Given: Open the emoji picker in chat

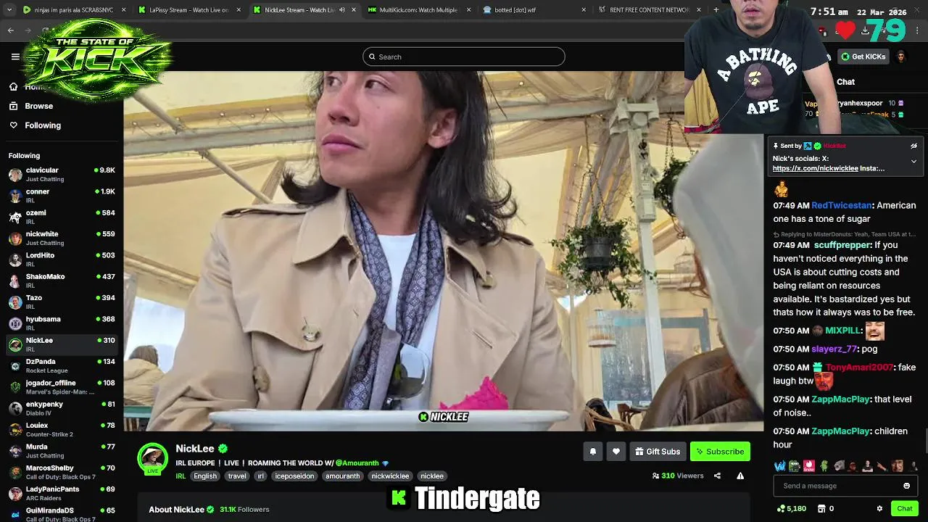Looking at the screenshot, I should point(906,486).
